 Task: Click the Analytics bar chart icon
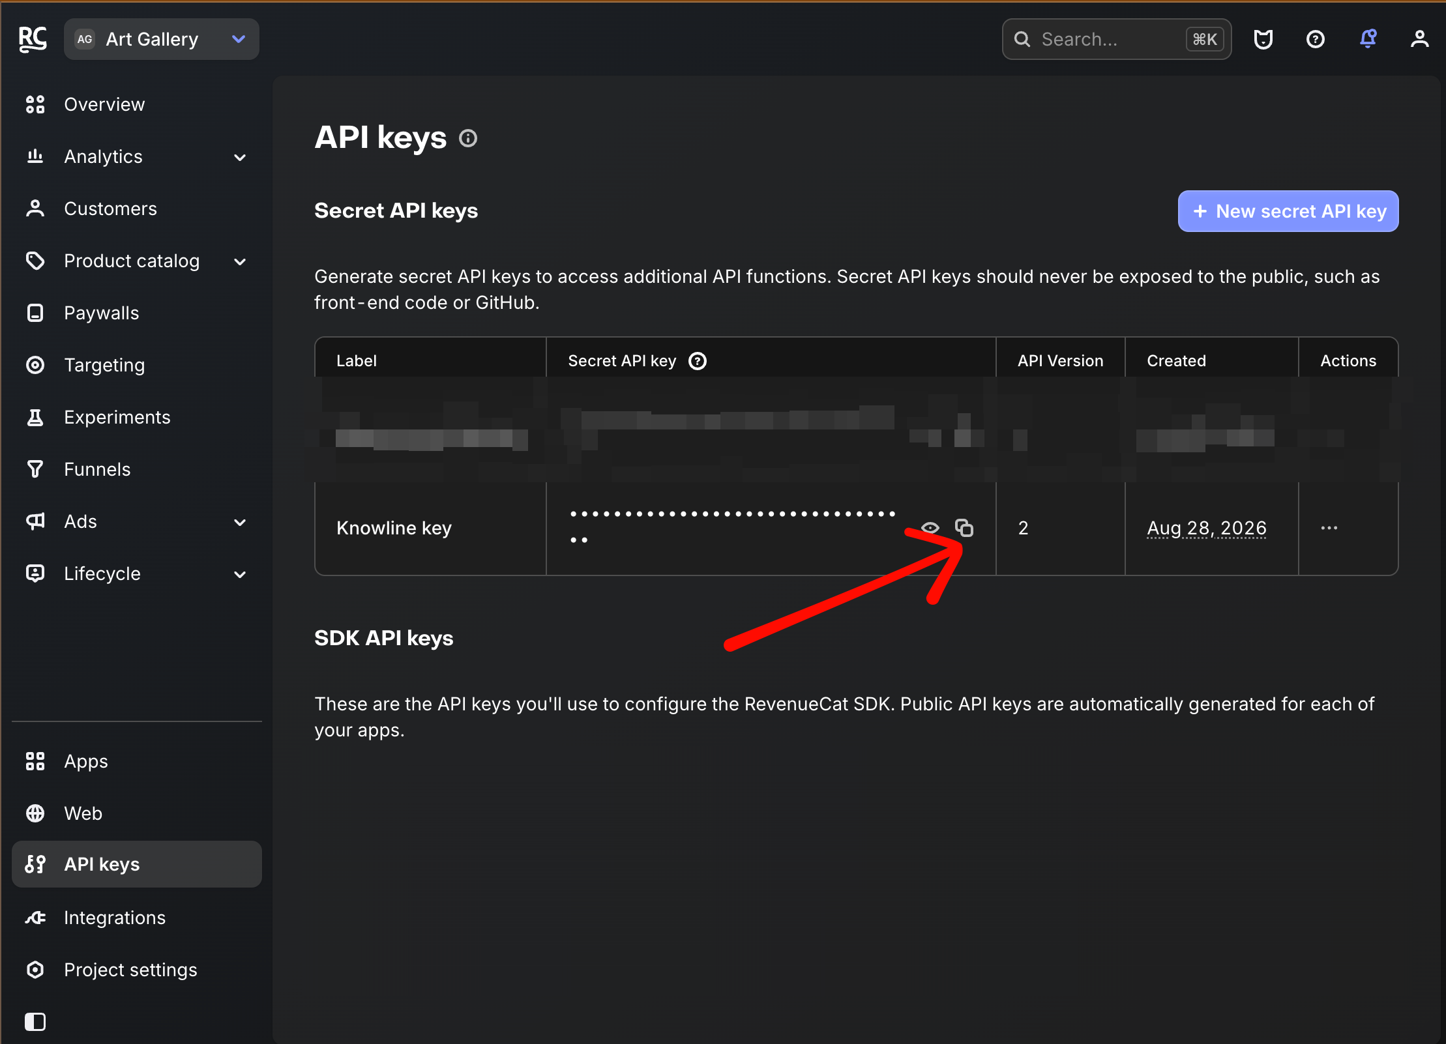[x=35, y=156]
